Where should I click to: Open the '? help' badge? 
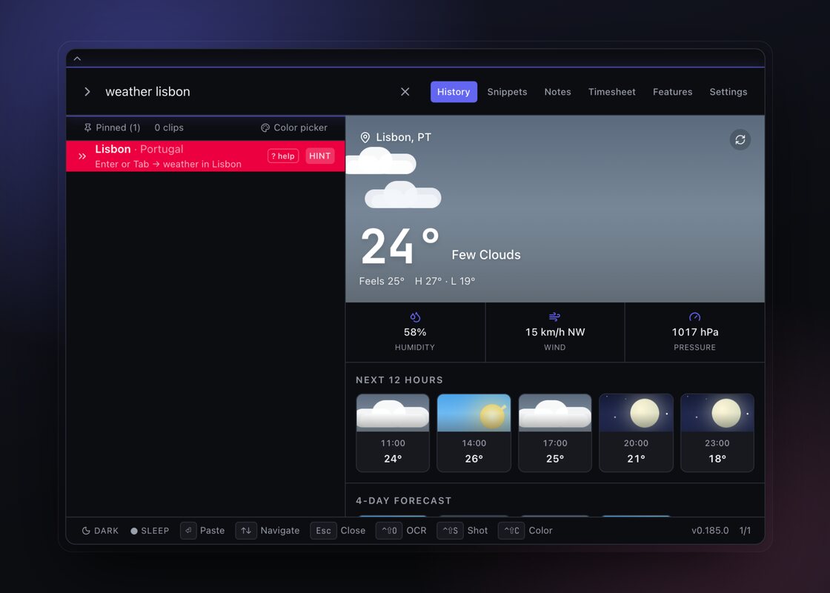coord(283,156)
